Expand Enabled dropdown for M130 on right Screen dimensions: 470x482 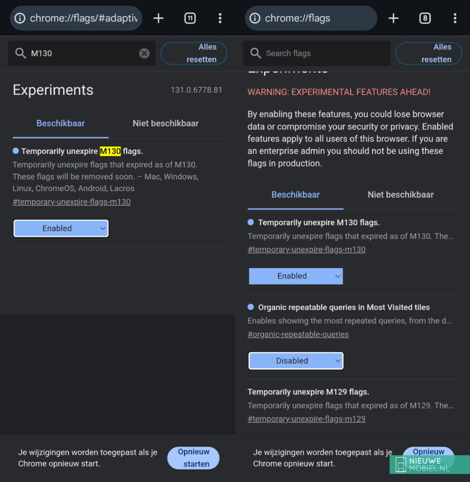coord(296,276)
